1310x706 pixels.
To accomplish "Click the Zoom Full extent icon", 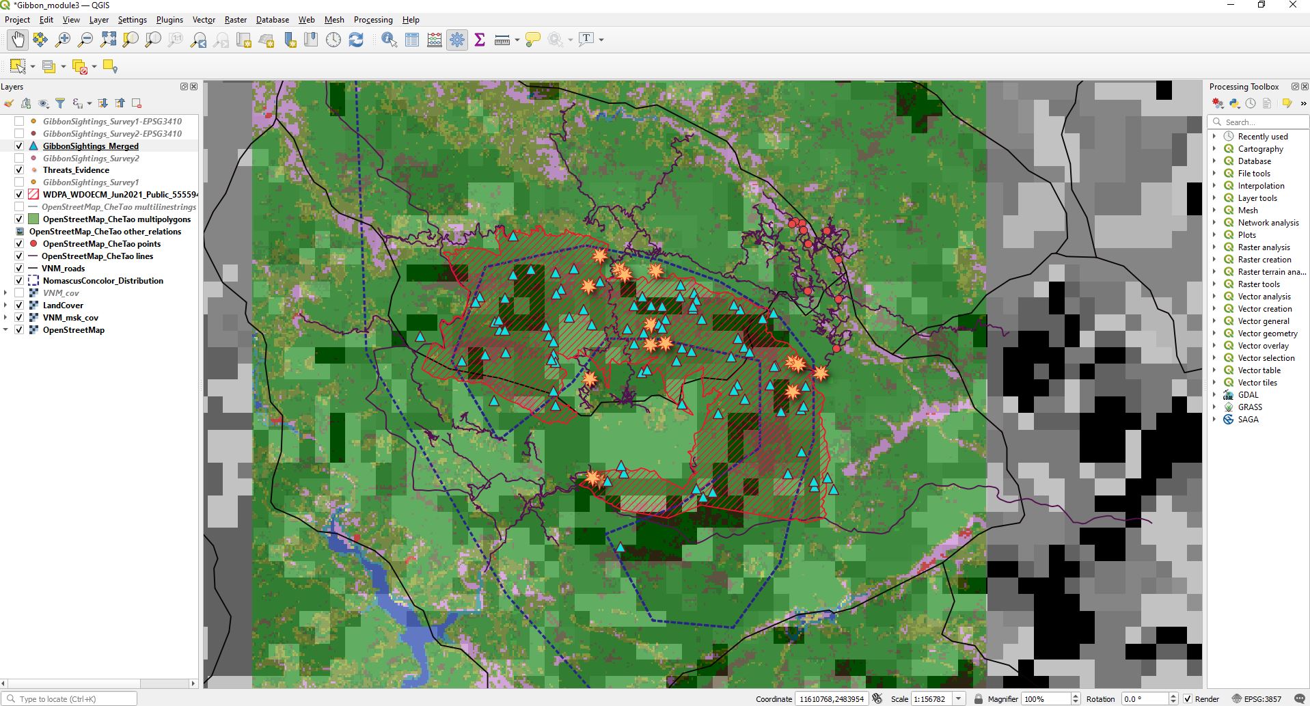I will click(x=108, y=40).
